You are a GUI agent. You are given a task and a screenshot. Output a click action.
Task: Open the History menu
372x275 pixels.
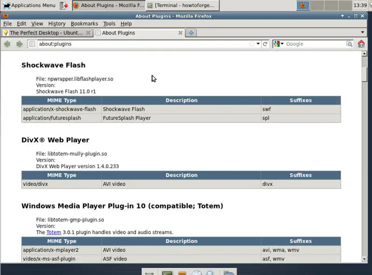pos(57,24)
